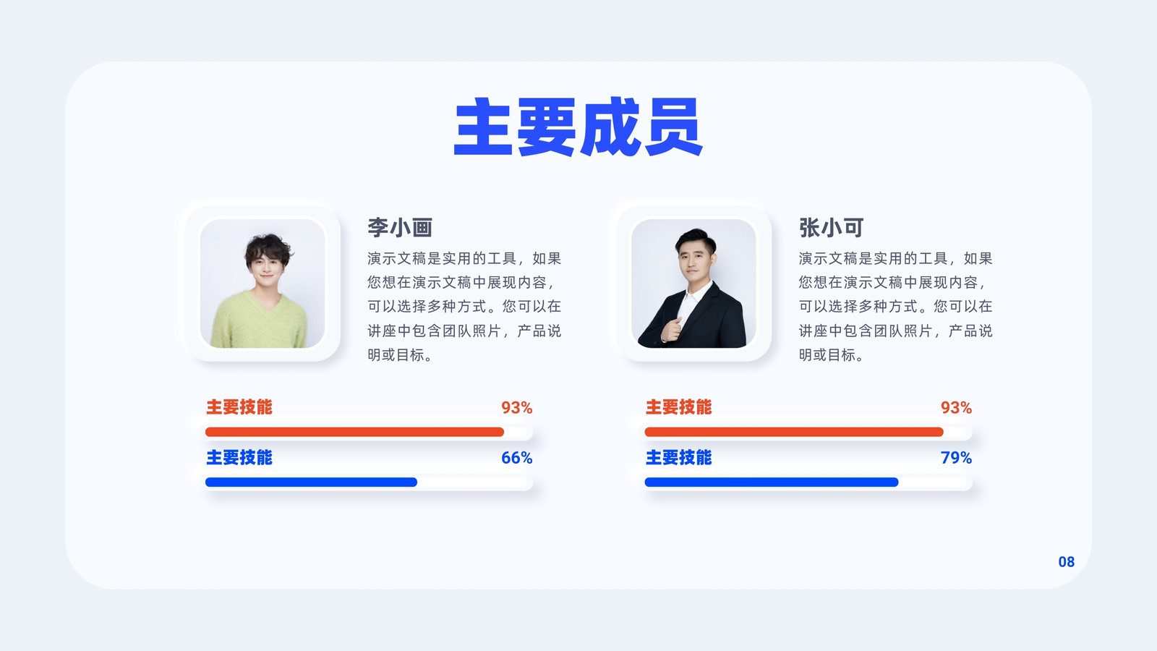Image resolution: width=1157 pixels, height=651 pixels.
Task: Click the 66% percentage text
Action: [517, 458]
